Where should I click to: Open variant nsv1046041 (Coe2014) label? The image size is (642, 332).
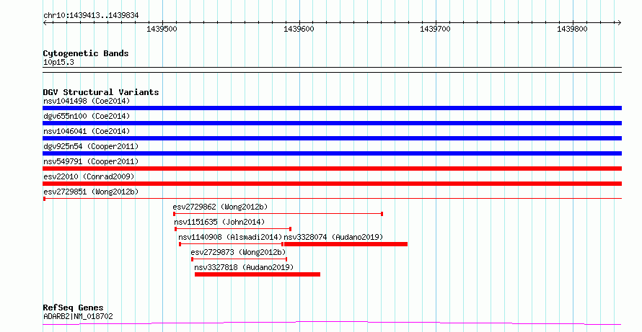[87, 131]
